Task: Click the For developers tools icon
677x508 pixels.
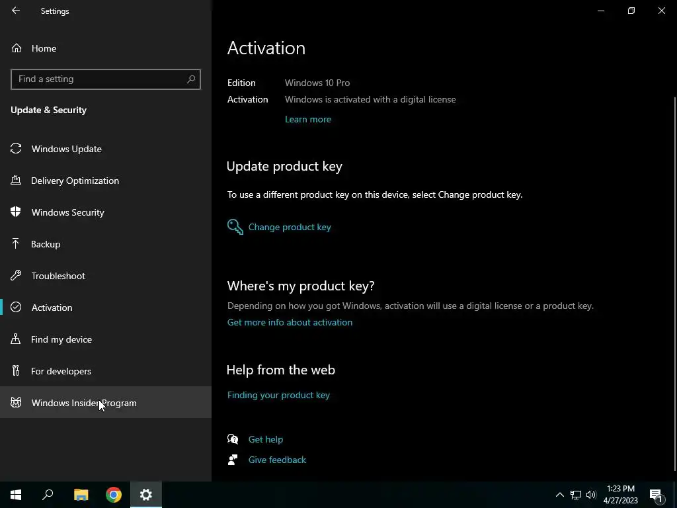Action: point(16,370)
